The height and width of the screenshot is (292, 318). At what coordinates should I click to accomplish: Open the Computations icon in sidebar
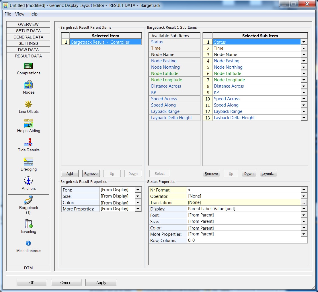click(x=28, y=66)
